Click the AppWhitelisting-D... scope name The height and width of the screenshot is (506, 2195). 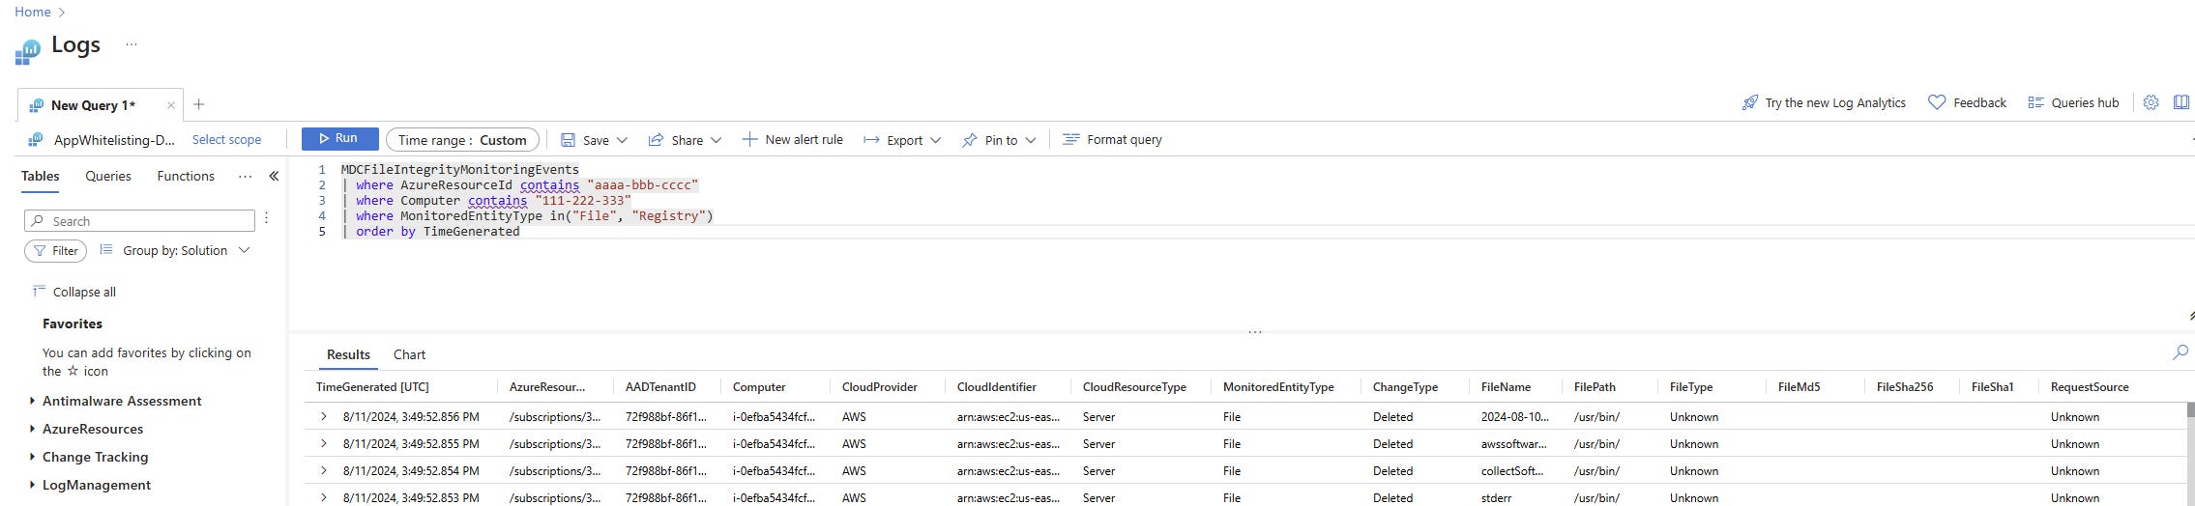coord(114,140)
